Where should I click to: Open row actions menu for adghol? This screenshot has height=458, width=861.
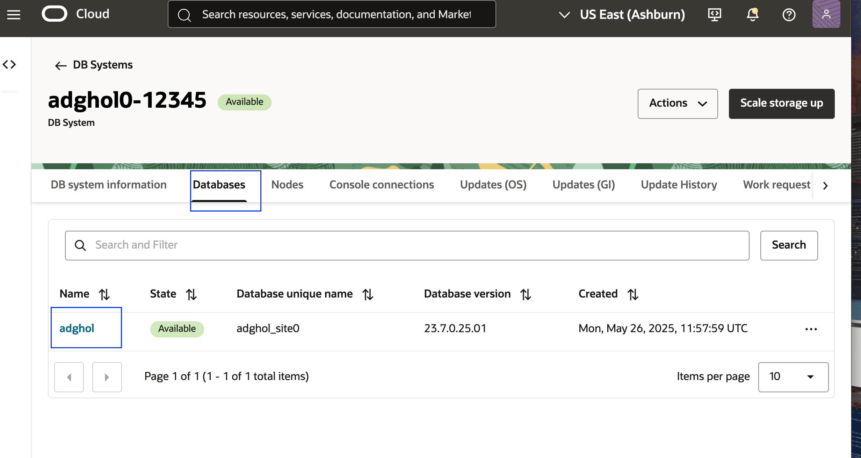tap(811, 329)
